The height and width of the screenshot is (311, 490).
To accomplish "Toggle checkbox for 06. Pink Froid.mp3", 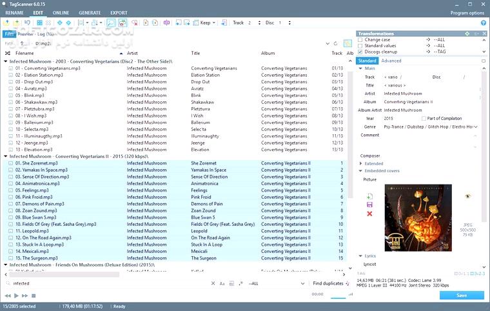I will 10,197.
